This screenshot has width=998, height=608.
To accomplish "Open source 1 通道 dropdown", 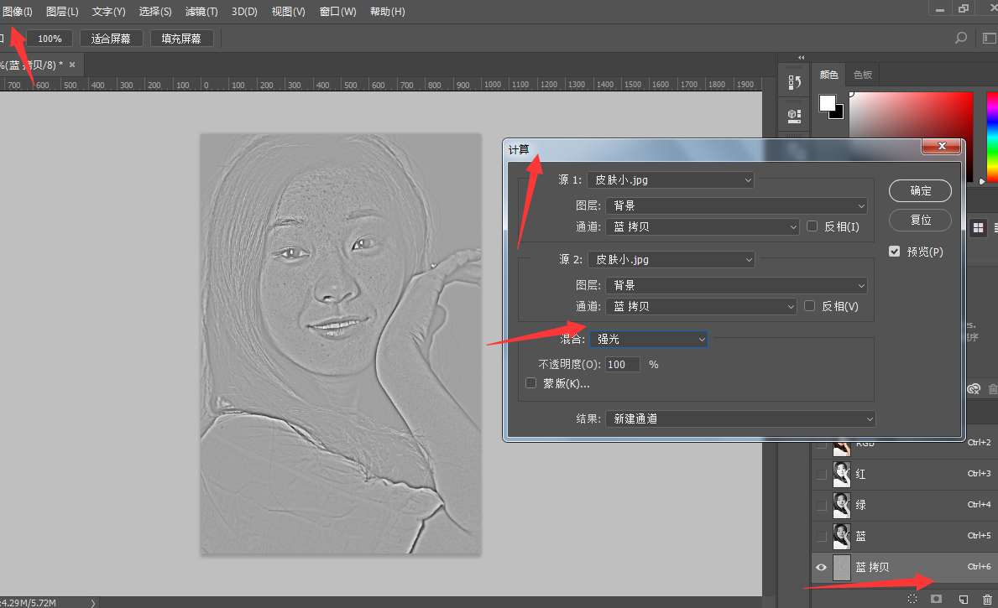I will click(703, 226).
